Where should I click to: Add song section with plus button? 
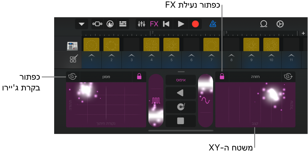pyautogui.click(x=303, y=33)
